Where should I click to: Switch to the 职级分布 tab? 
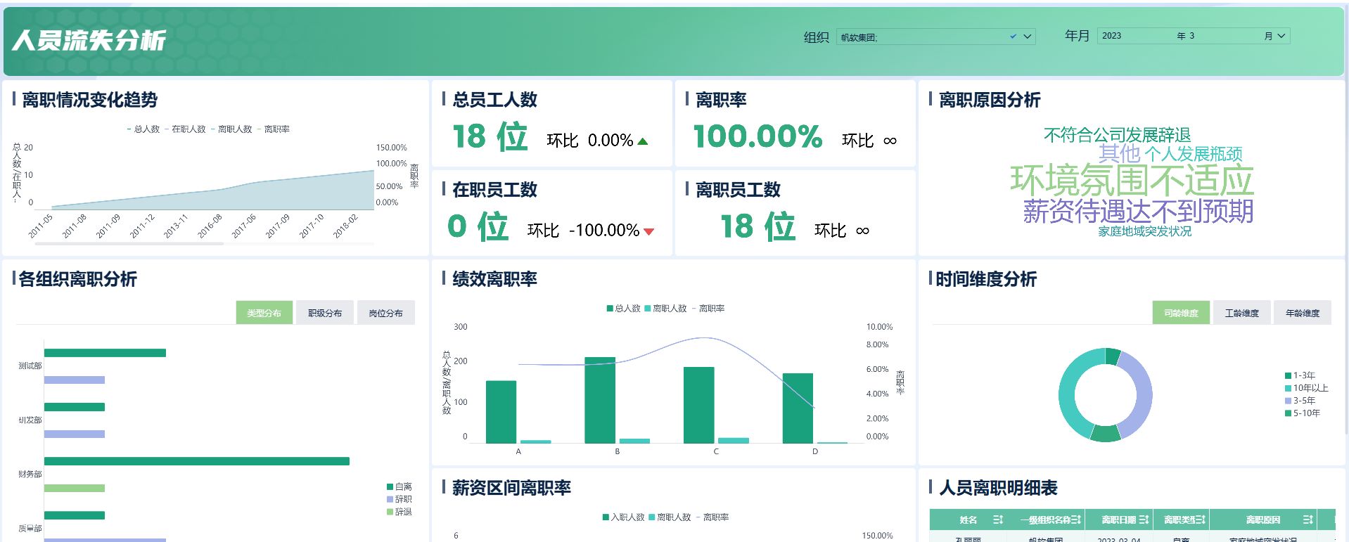tap(325, 313)
